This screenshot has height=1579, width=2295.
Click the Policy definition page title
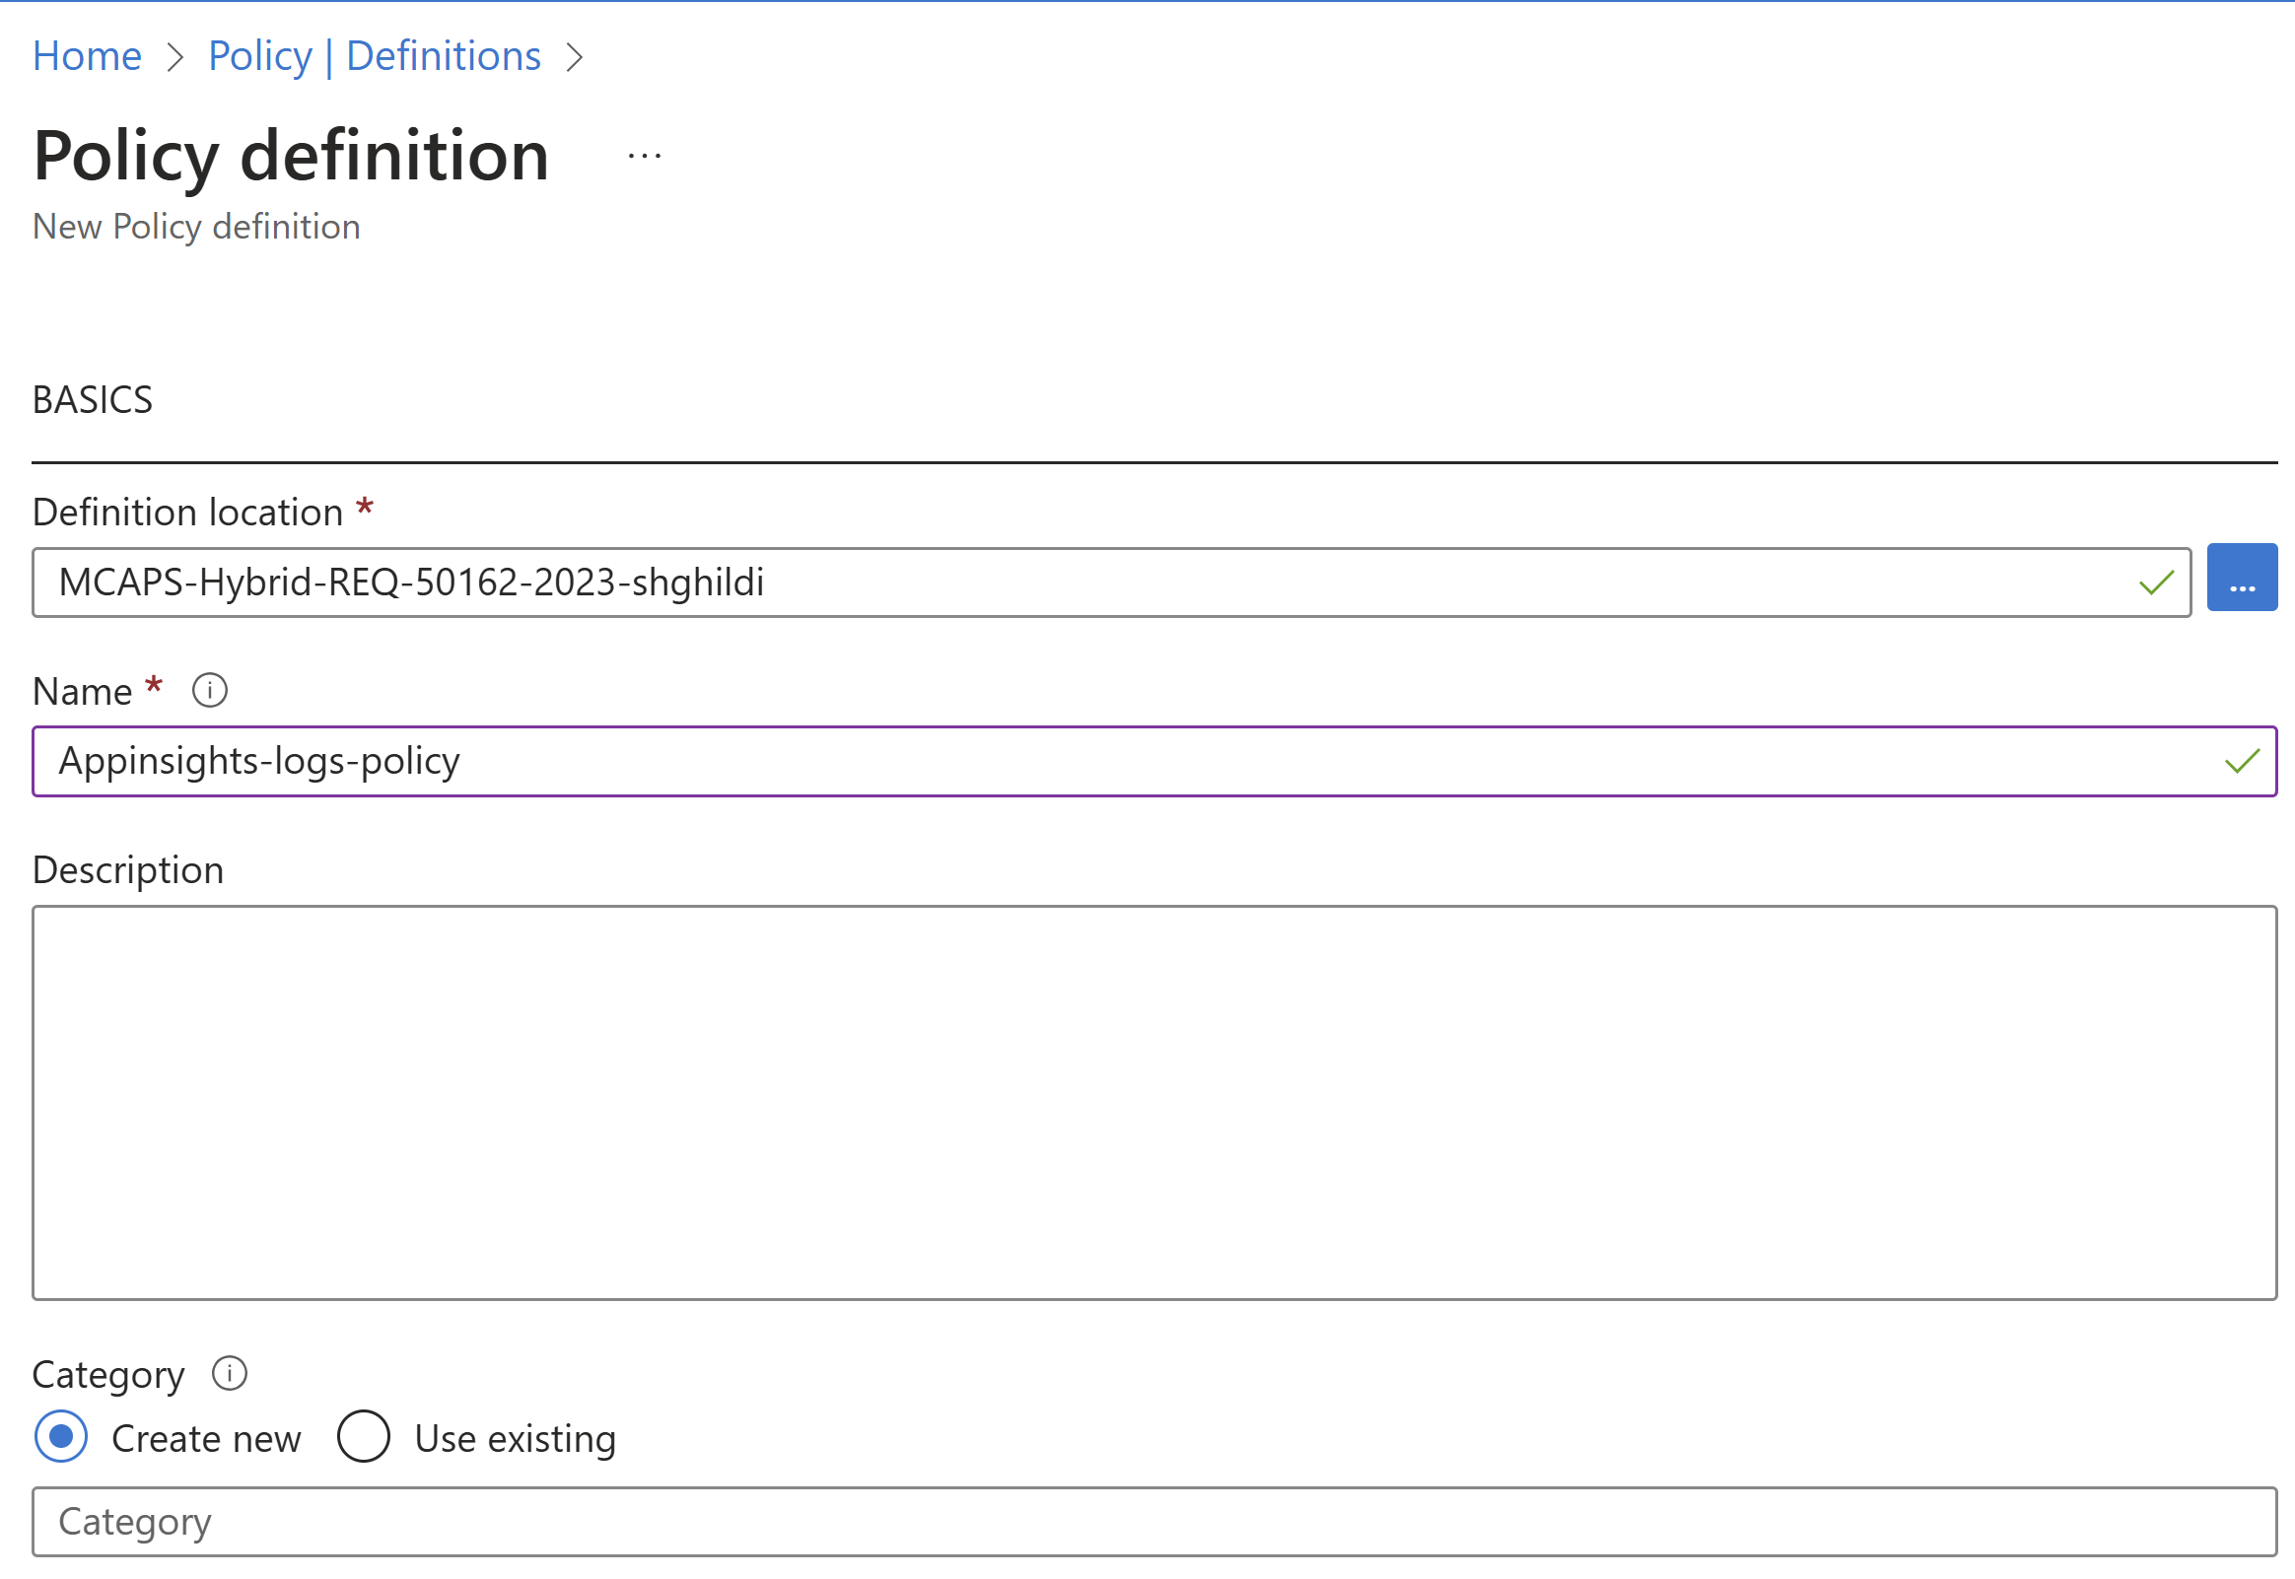(291, 157)
